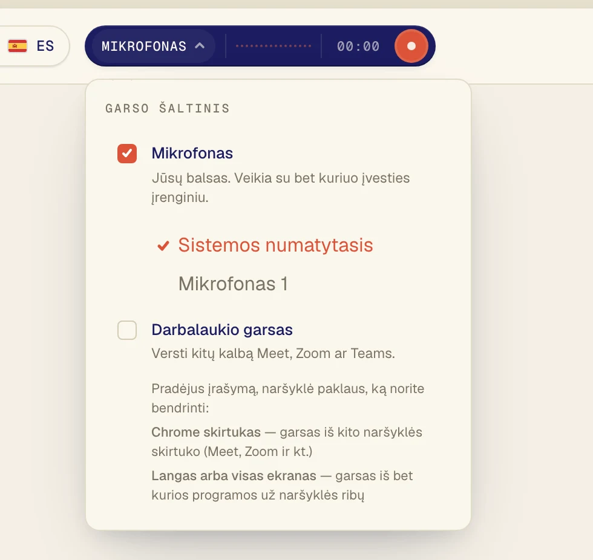Choose Mikrofonas 1 as input device

coord(233,284)
